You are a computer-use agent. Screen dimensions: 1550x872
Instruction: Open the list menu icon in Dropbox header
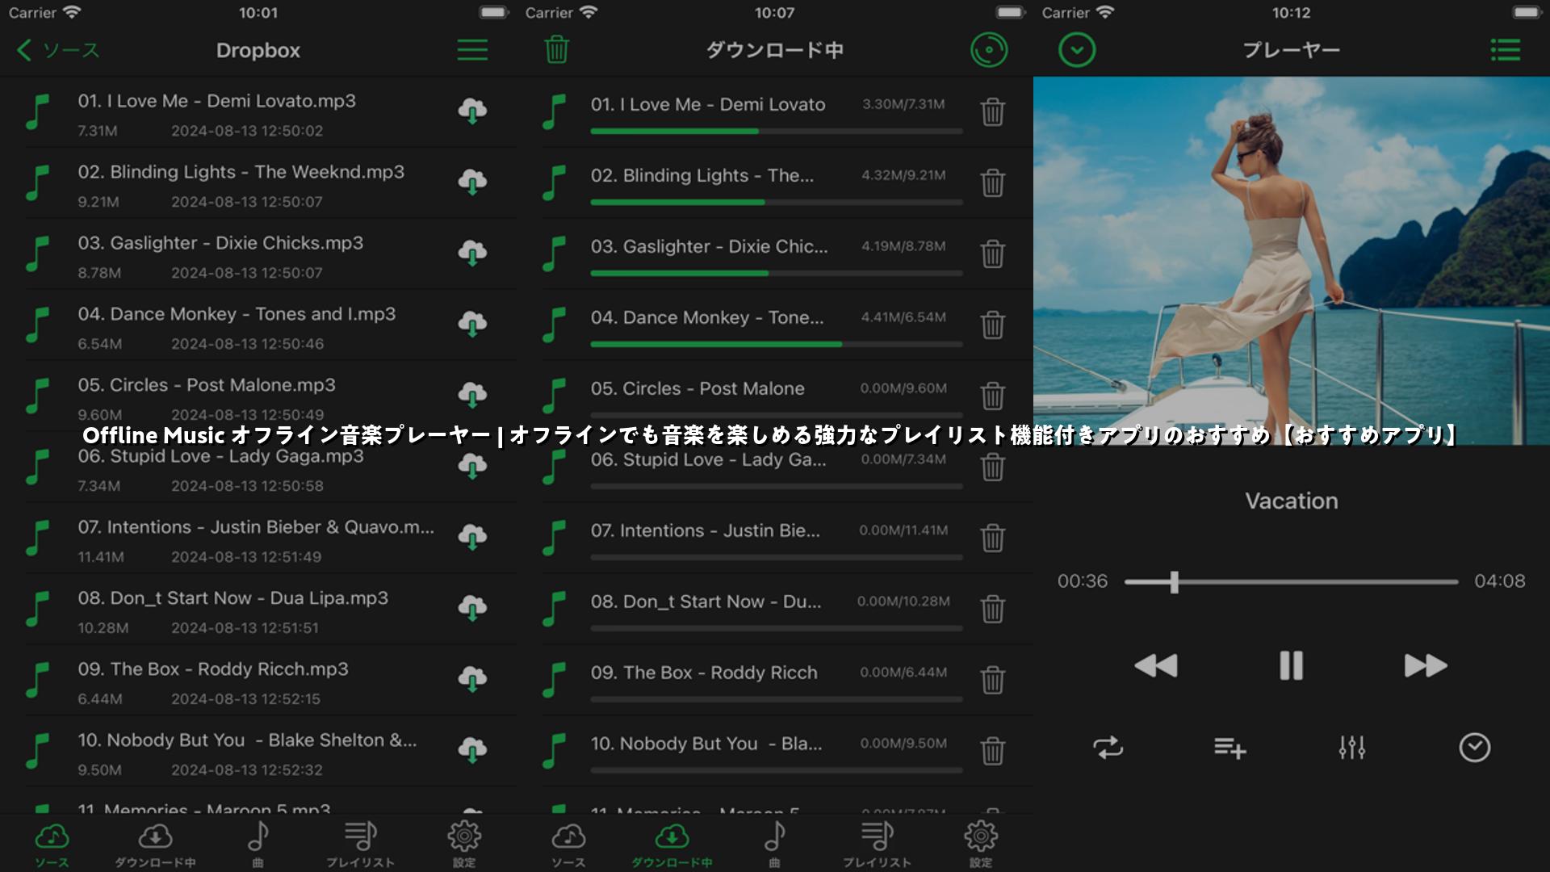(x=472, y=50)
